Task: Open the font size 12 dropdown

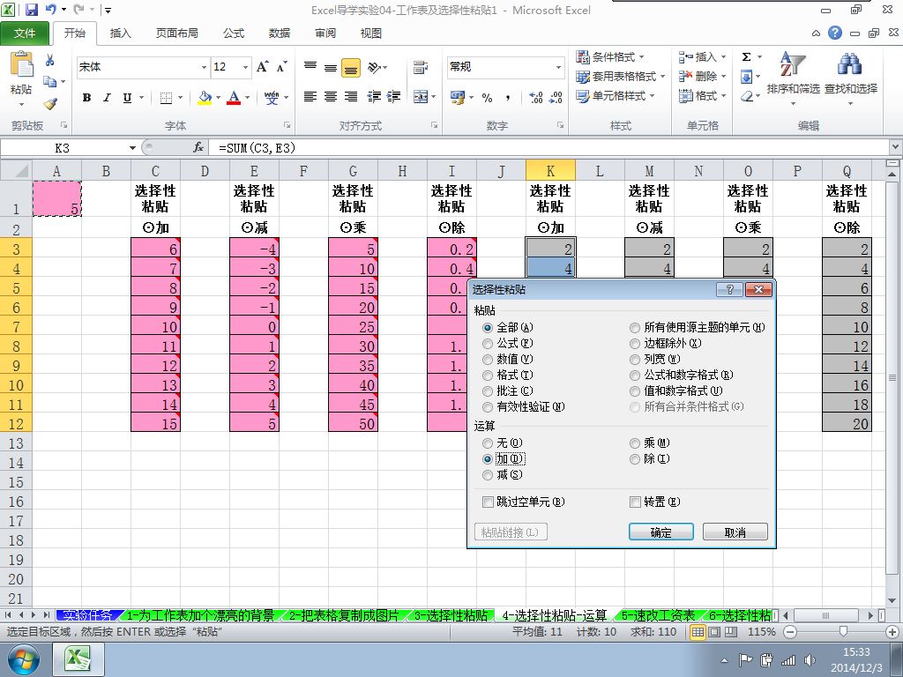Action: 245,67
